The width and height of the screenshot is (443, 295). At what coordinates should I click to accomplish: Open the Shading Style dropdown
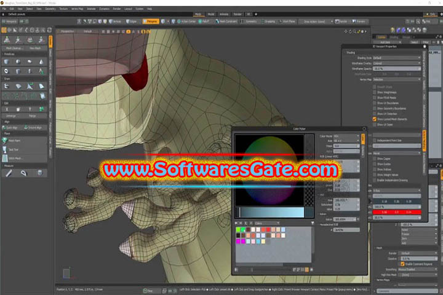tap(397, 58)
